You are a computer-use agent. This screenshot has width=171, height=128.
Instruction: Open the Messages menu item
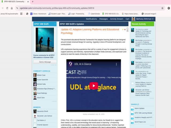(103, 19)
